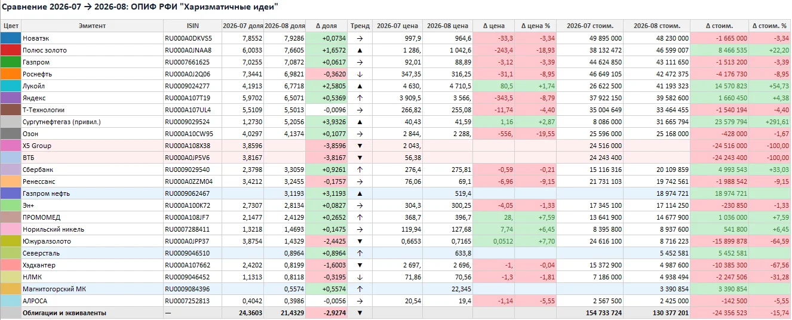This screenshot has width=792, height=320.
Task: Click the 2026-07 доля column header
Action: [x=242, y=26]
